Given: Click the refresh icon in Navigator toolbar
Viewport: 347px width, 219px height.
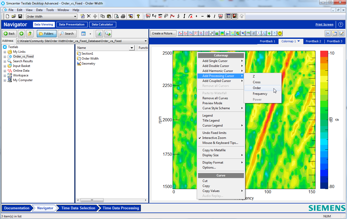Looking at the screenshot, I should click(99, 34).
